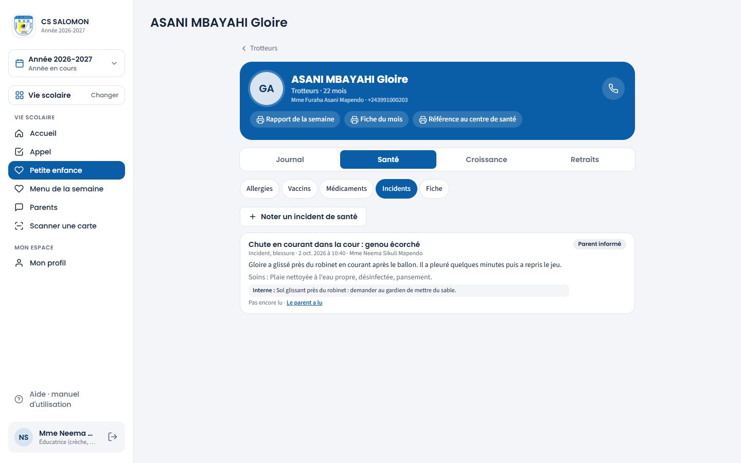Click the Scanner une carte scan icon
The width and height of the screenshot is (741, 463).
click(x=19, y=226)
